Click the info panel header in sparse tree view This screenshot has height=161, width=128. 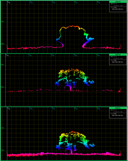(x=118, y=55)
